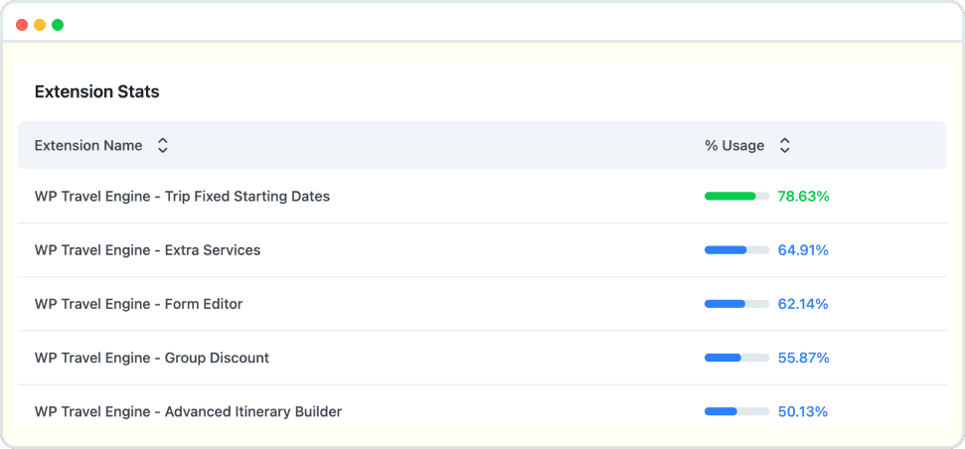Viewport: 965px width, 449px height.
Task: Open the Form Editor extension entry
Action: point(138,304)
